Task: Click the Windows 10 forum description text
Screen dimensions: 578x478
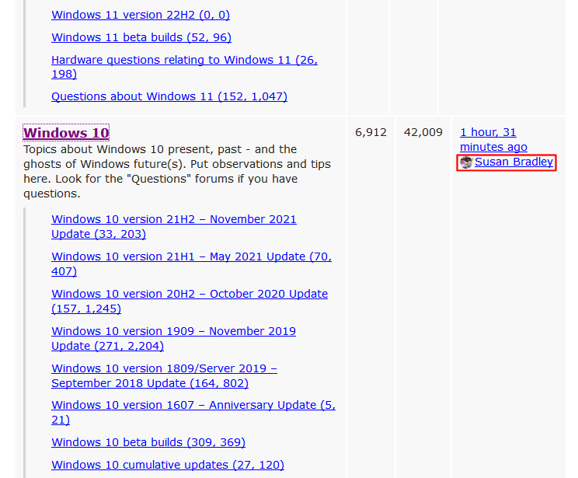Action: point(176,171)
